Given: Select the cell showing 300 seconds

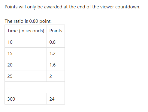Looking at the screenshot, I should pos(26,99).
